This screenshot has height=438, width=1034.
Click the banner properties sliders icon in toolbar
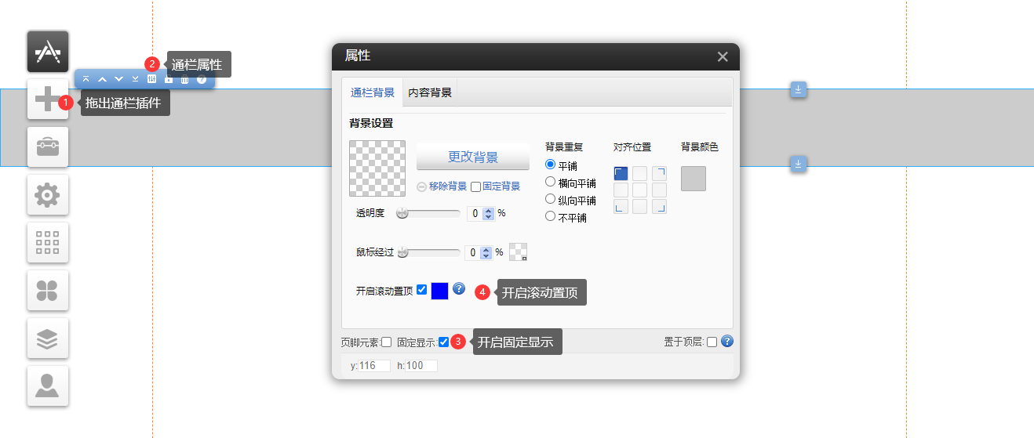click(152, 79)
